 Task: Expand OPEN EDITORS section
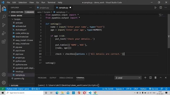coord(21,12)
